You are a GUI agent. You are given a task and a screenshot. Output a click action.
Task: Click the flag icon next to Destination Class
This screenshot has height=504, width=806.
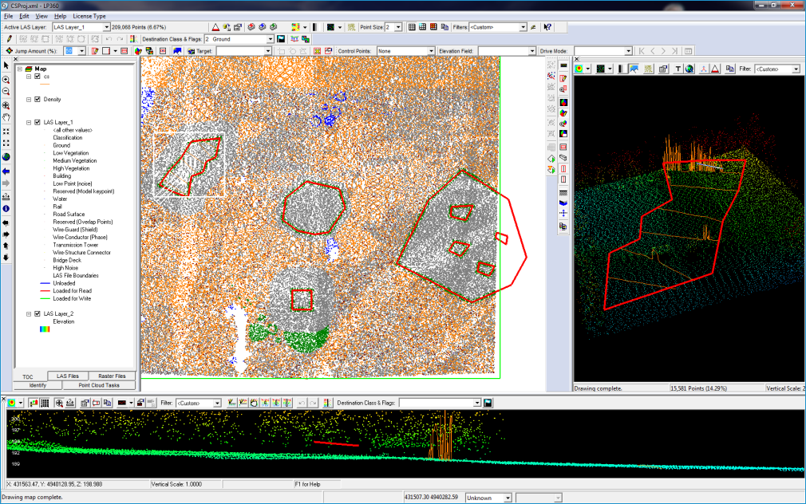click(x=281, y=39)
